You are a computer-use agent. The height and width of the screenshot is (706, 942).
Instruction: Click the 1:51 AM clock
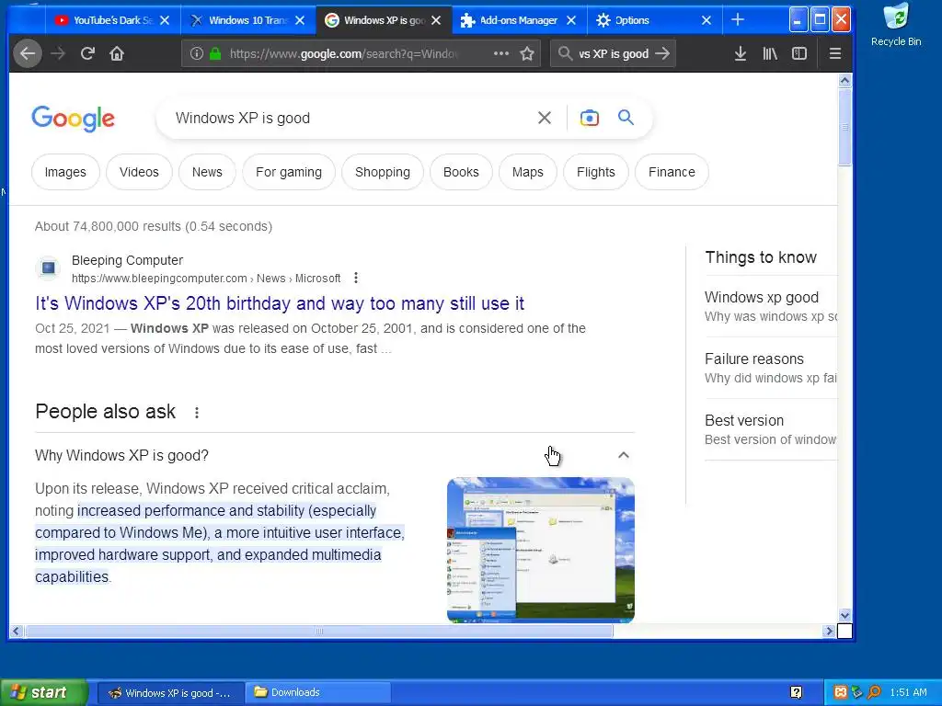coord(908,693)
